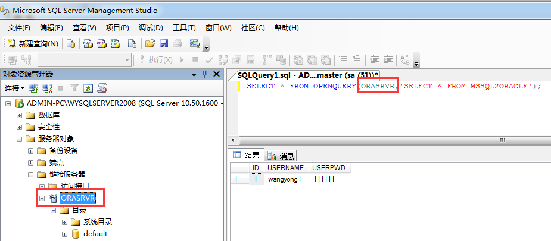Expand the 系统目录 folder
Viewport: 551px width, 241px height.
point(65,222)
